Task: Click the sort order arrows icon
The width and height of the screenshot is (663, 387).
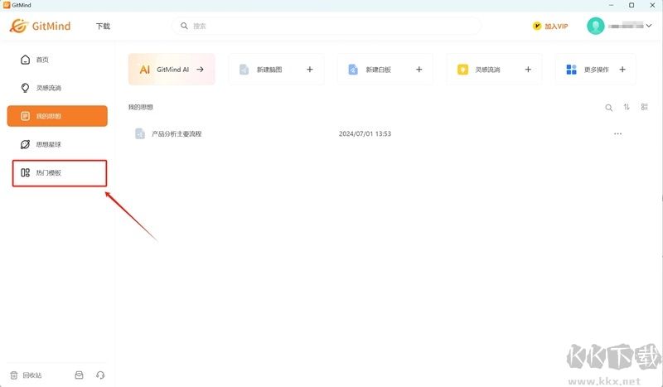Action: [x=627, y=108]
